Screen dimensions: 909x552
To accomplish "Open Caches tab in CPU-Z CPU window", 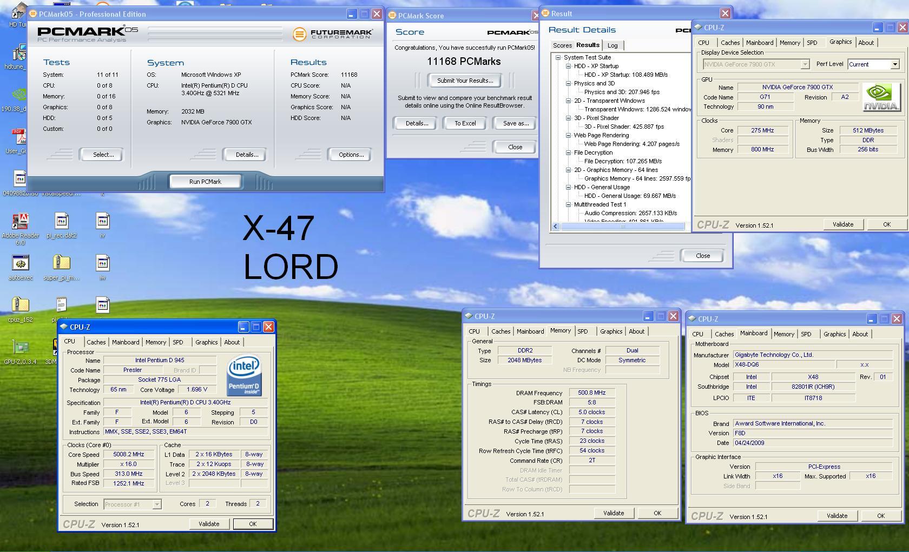I will (96, 342).
